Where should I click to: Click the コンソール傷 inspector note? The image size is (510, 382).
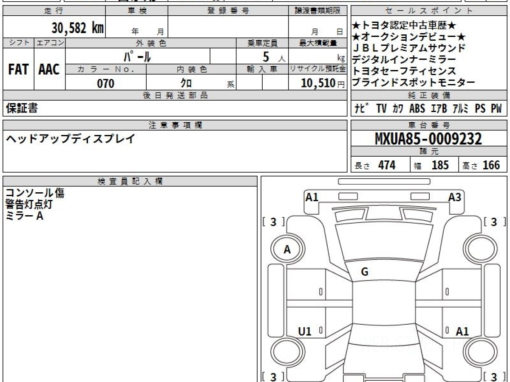point(35,194)
